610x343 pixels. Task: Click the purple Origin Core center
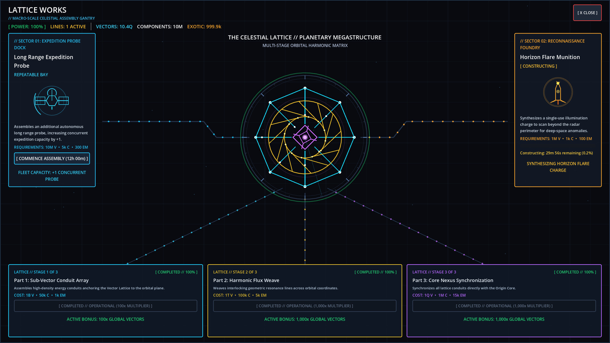(305, 137)
